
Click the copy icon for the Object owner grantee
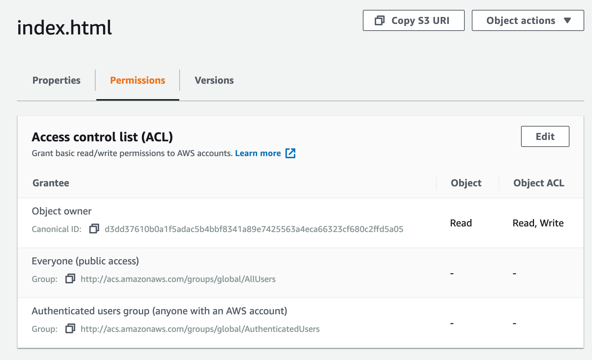pos(94,229)
